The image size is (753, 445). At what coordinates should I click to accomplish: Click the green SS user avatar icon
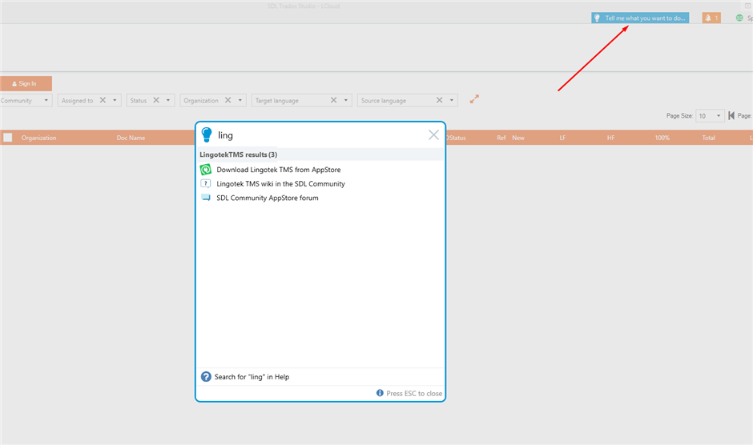click(x=739, y=18)
